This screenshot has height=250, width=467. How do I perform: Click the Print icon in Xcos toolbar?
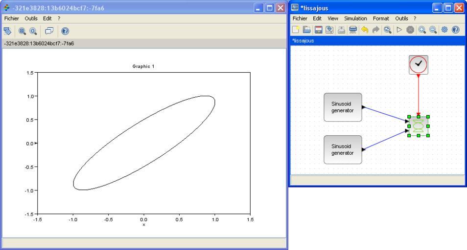pos(352,30)
